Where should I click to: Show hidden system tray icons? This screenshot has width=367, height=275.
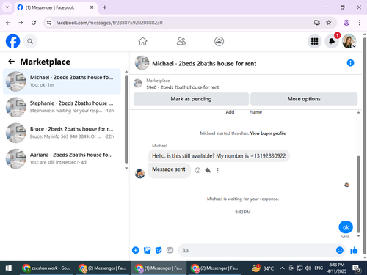(x=282, y=268)
